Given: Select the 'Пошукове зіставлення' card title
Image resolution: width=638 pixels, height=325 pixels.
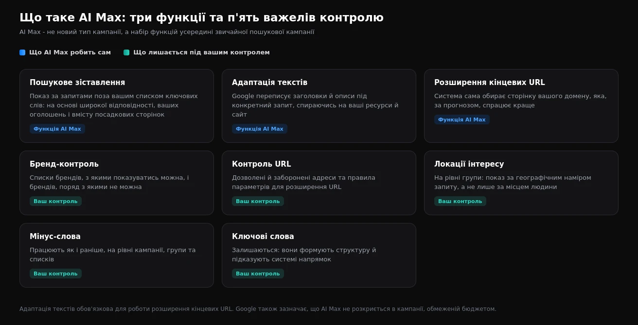Looking at the screenshot, I should pyautogui.click(x=77, y=83).
